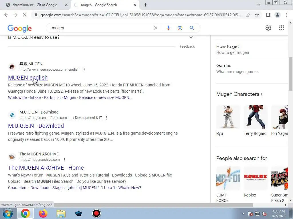Screen dimensions: 293x219
Task: Click the browser forward arrow
Action: tap(15, 15)
